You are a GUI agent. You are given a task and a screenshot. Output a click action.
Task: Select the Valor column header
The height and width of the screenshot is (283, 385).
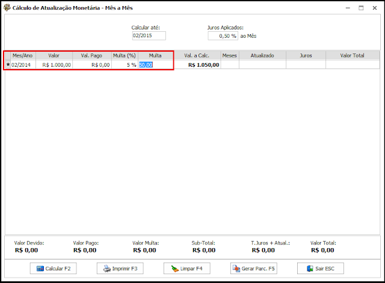tap(54, 56)
